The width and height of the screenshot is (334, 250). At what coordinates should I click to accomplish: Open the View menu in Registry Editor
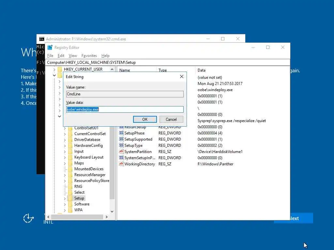73,55
